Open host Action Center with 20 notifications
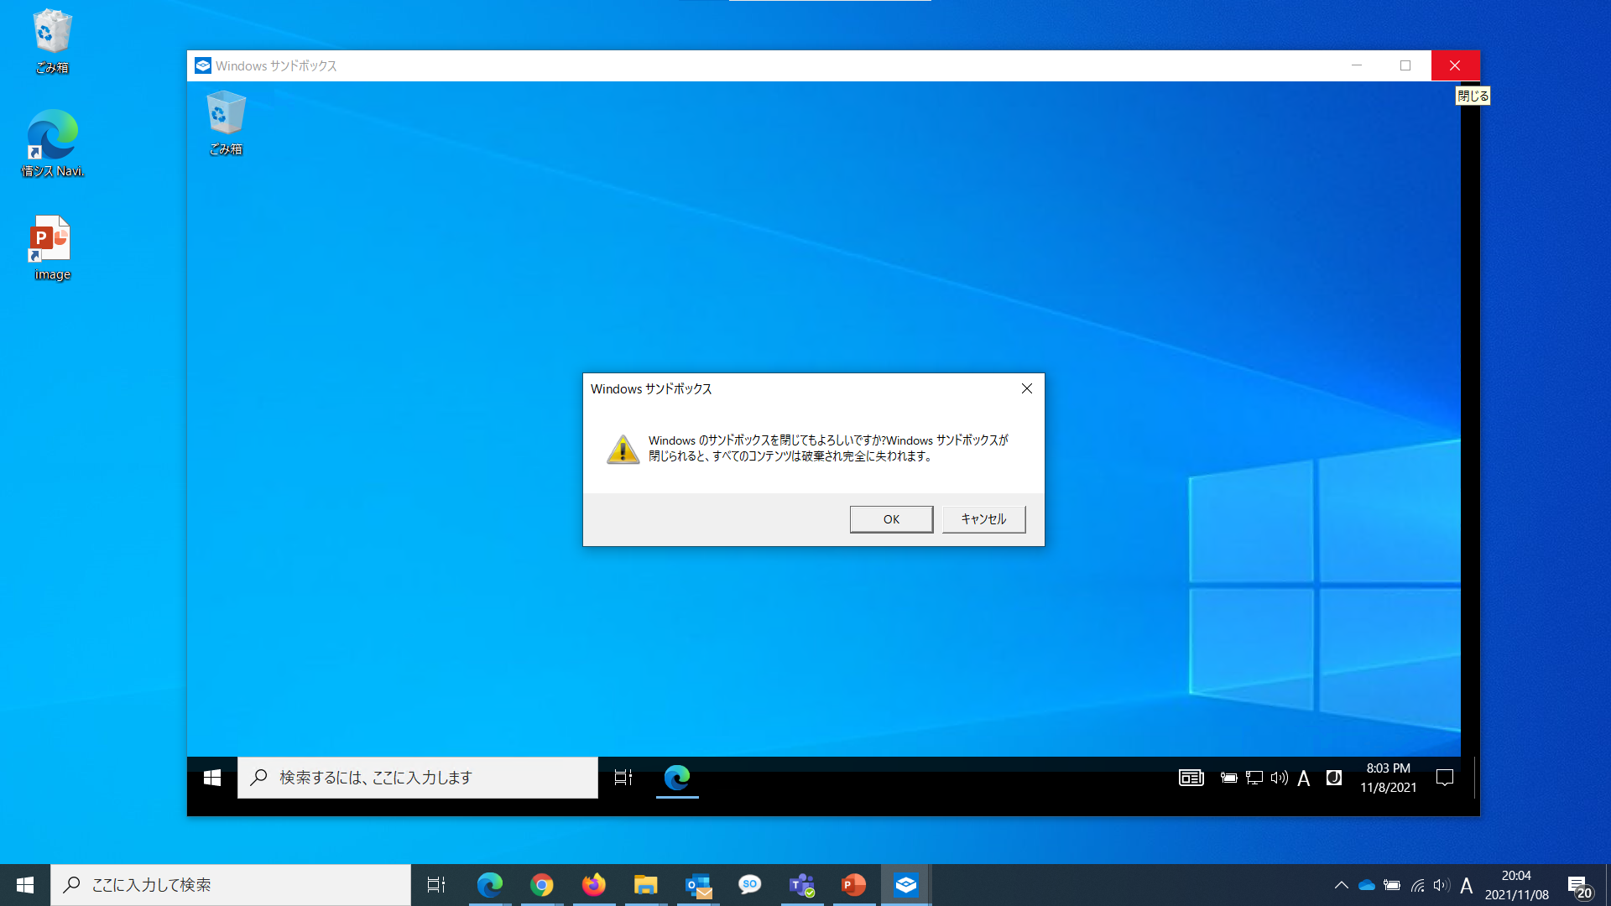This screenshot has height=906, width=1611. pyautogui.click(x=1580, y=886)
